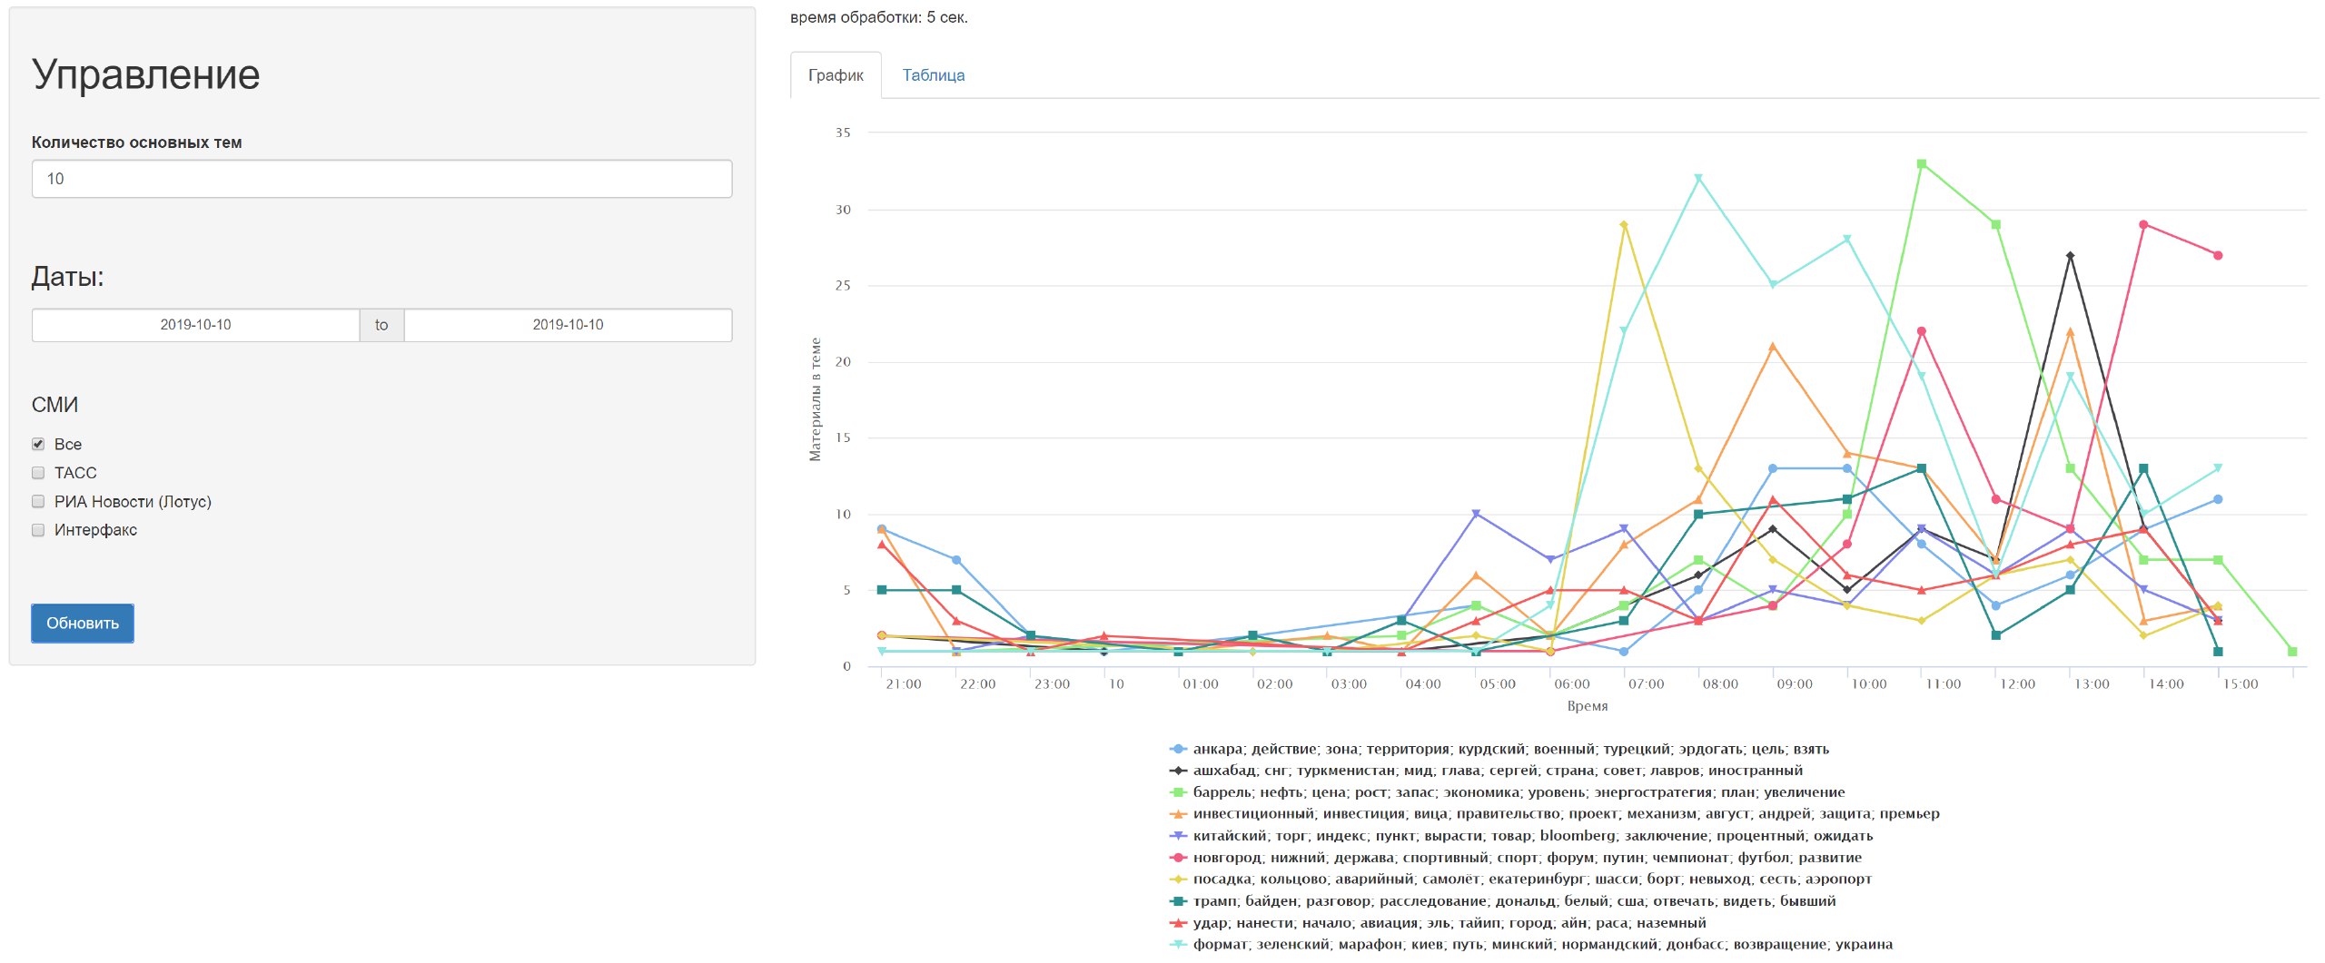Click the x-axis label 15:00
This screenshot has height=963, width=2325.
[2241, 684]
